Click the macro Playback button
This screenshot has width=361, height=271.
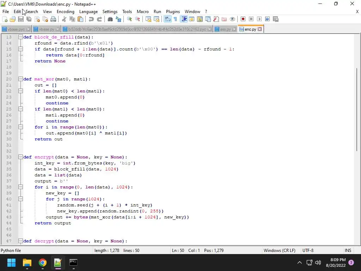(259, 19)
